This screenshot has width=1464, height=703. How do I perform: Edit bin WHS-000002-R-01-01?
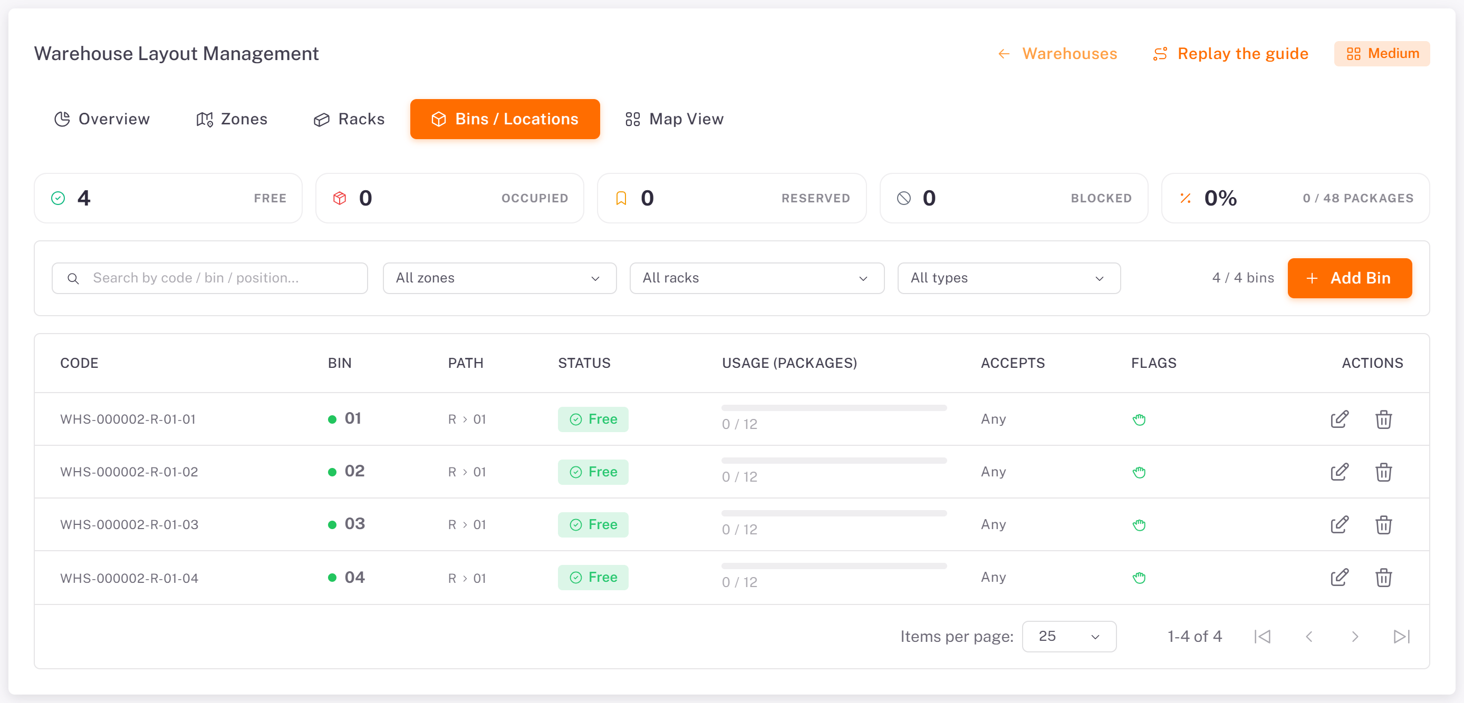click(1339, 419)
